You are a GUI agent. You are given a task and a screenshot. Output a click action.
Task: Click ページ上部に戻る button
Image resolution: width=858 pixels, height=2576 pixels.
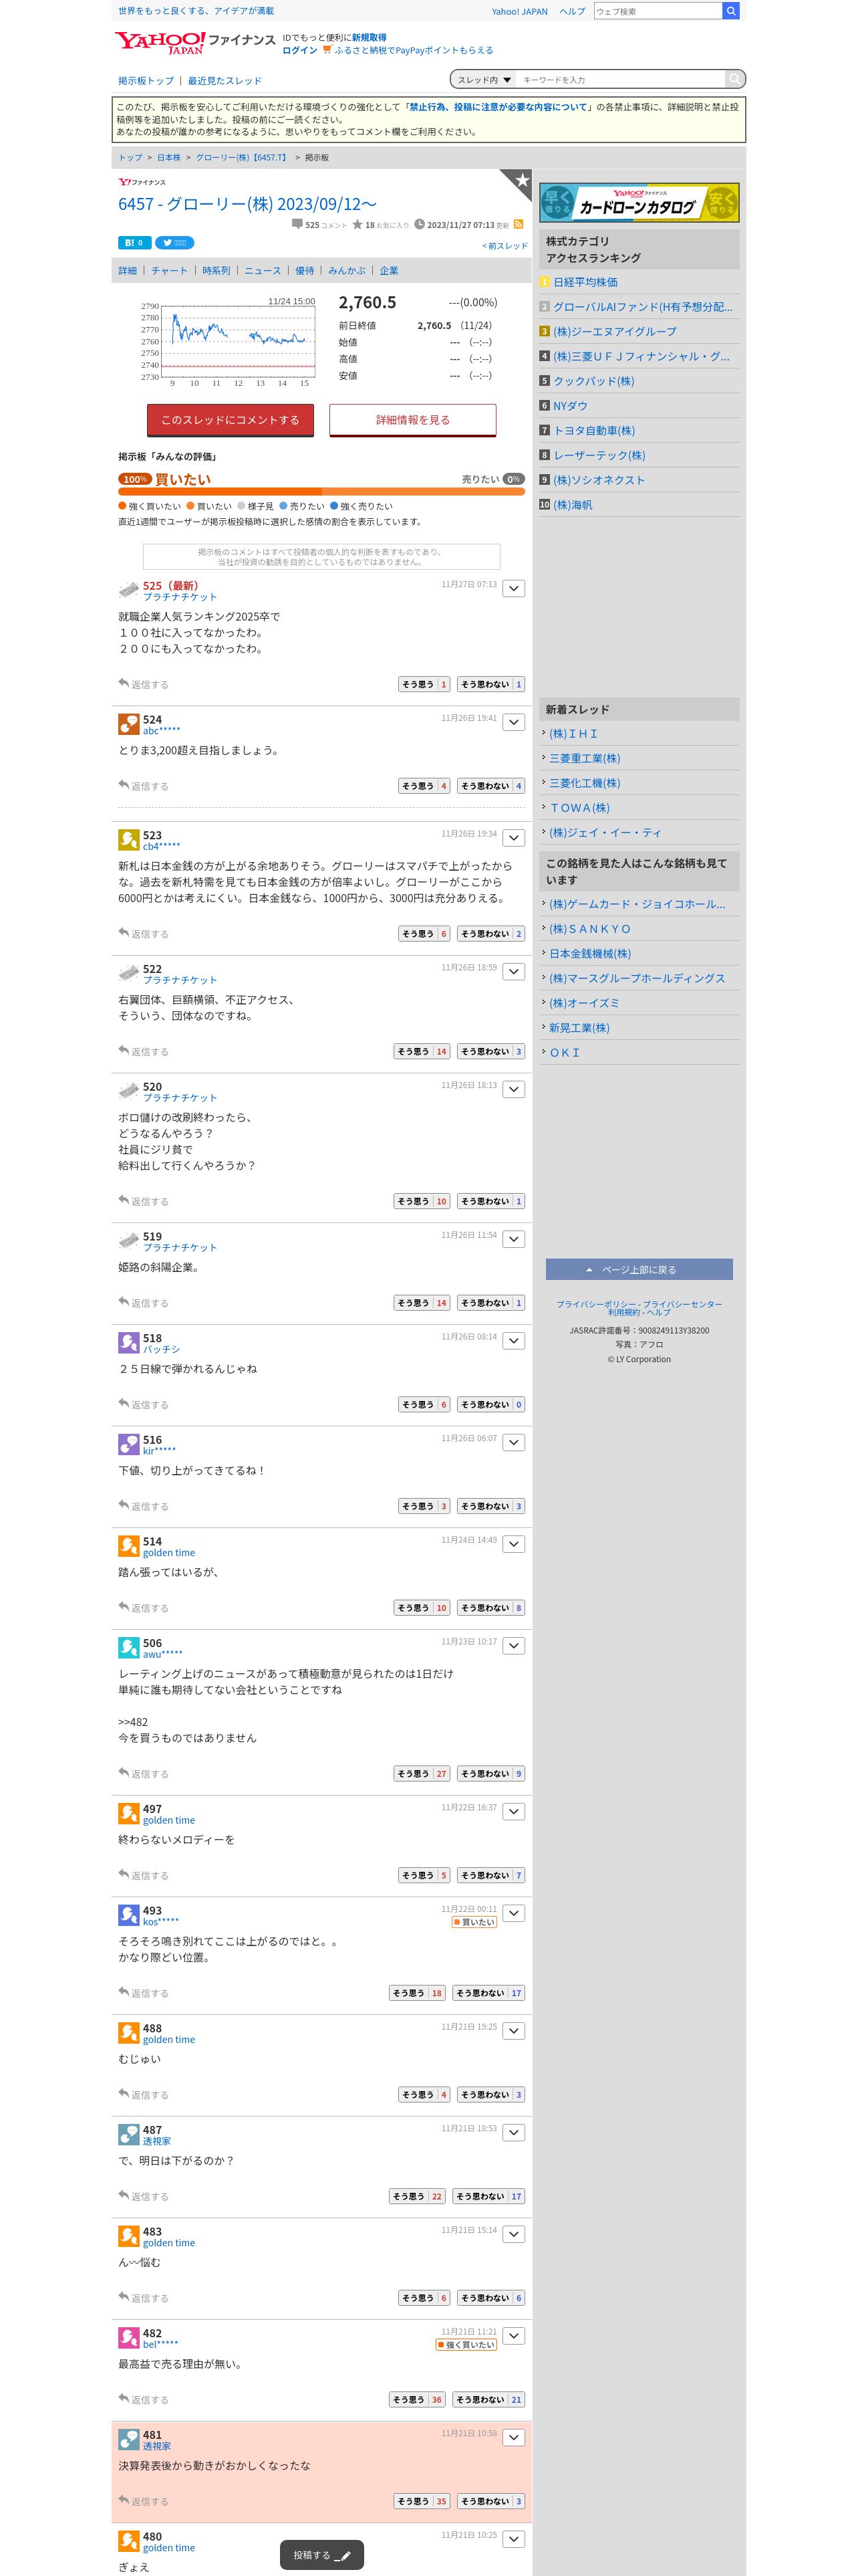click(639, 1269)
